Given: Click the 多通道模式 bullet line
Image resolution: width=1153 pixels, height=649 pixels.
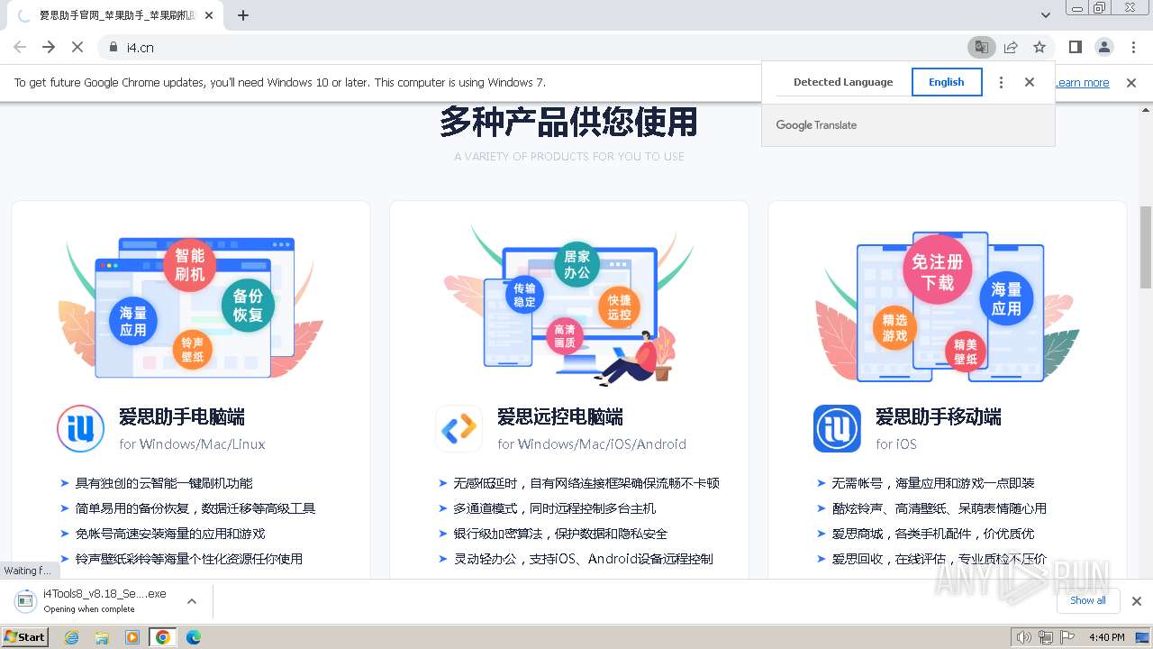Looking at the screenshot, I should 554,508.
